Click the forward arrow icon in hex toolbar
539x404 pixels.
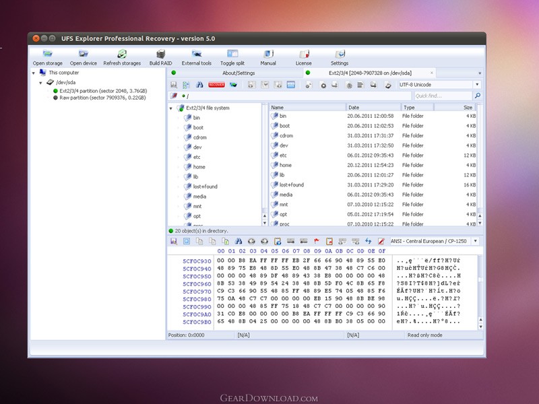coord(264,241)
